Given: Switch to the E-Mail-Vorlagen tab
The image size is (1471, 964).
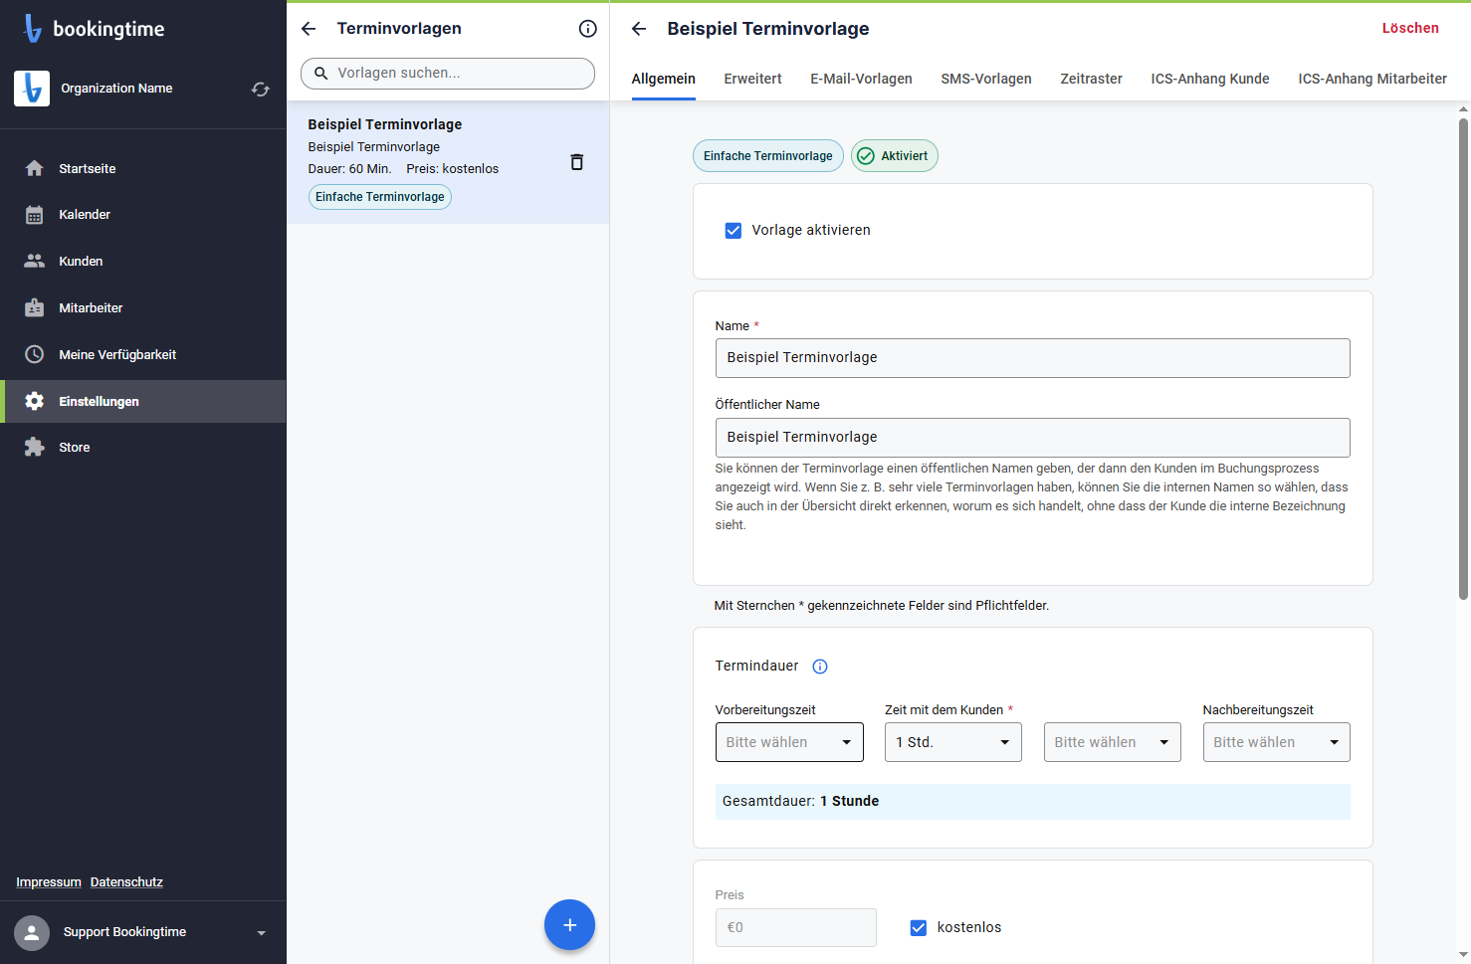Looking at the screenshot, I should pyautogui.click(x=861, y=79).
